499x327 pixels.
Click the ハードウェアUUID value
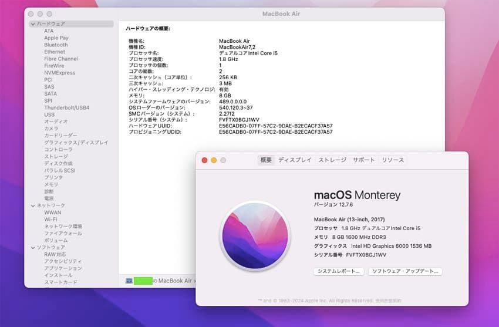point(275,126)
